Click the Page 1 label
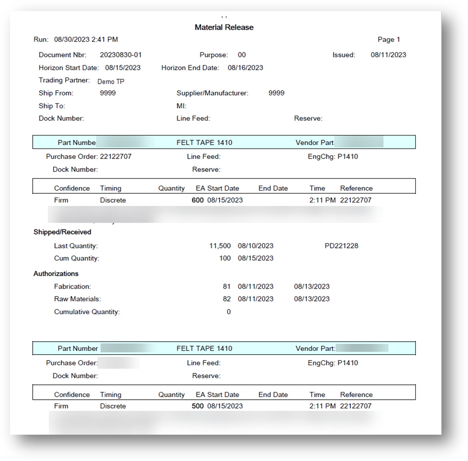Screen dimensions: 468x461 (x=388, y=39)
